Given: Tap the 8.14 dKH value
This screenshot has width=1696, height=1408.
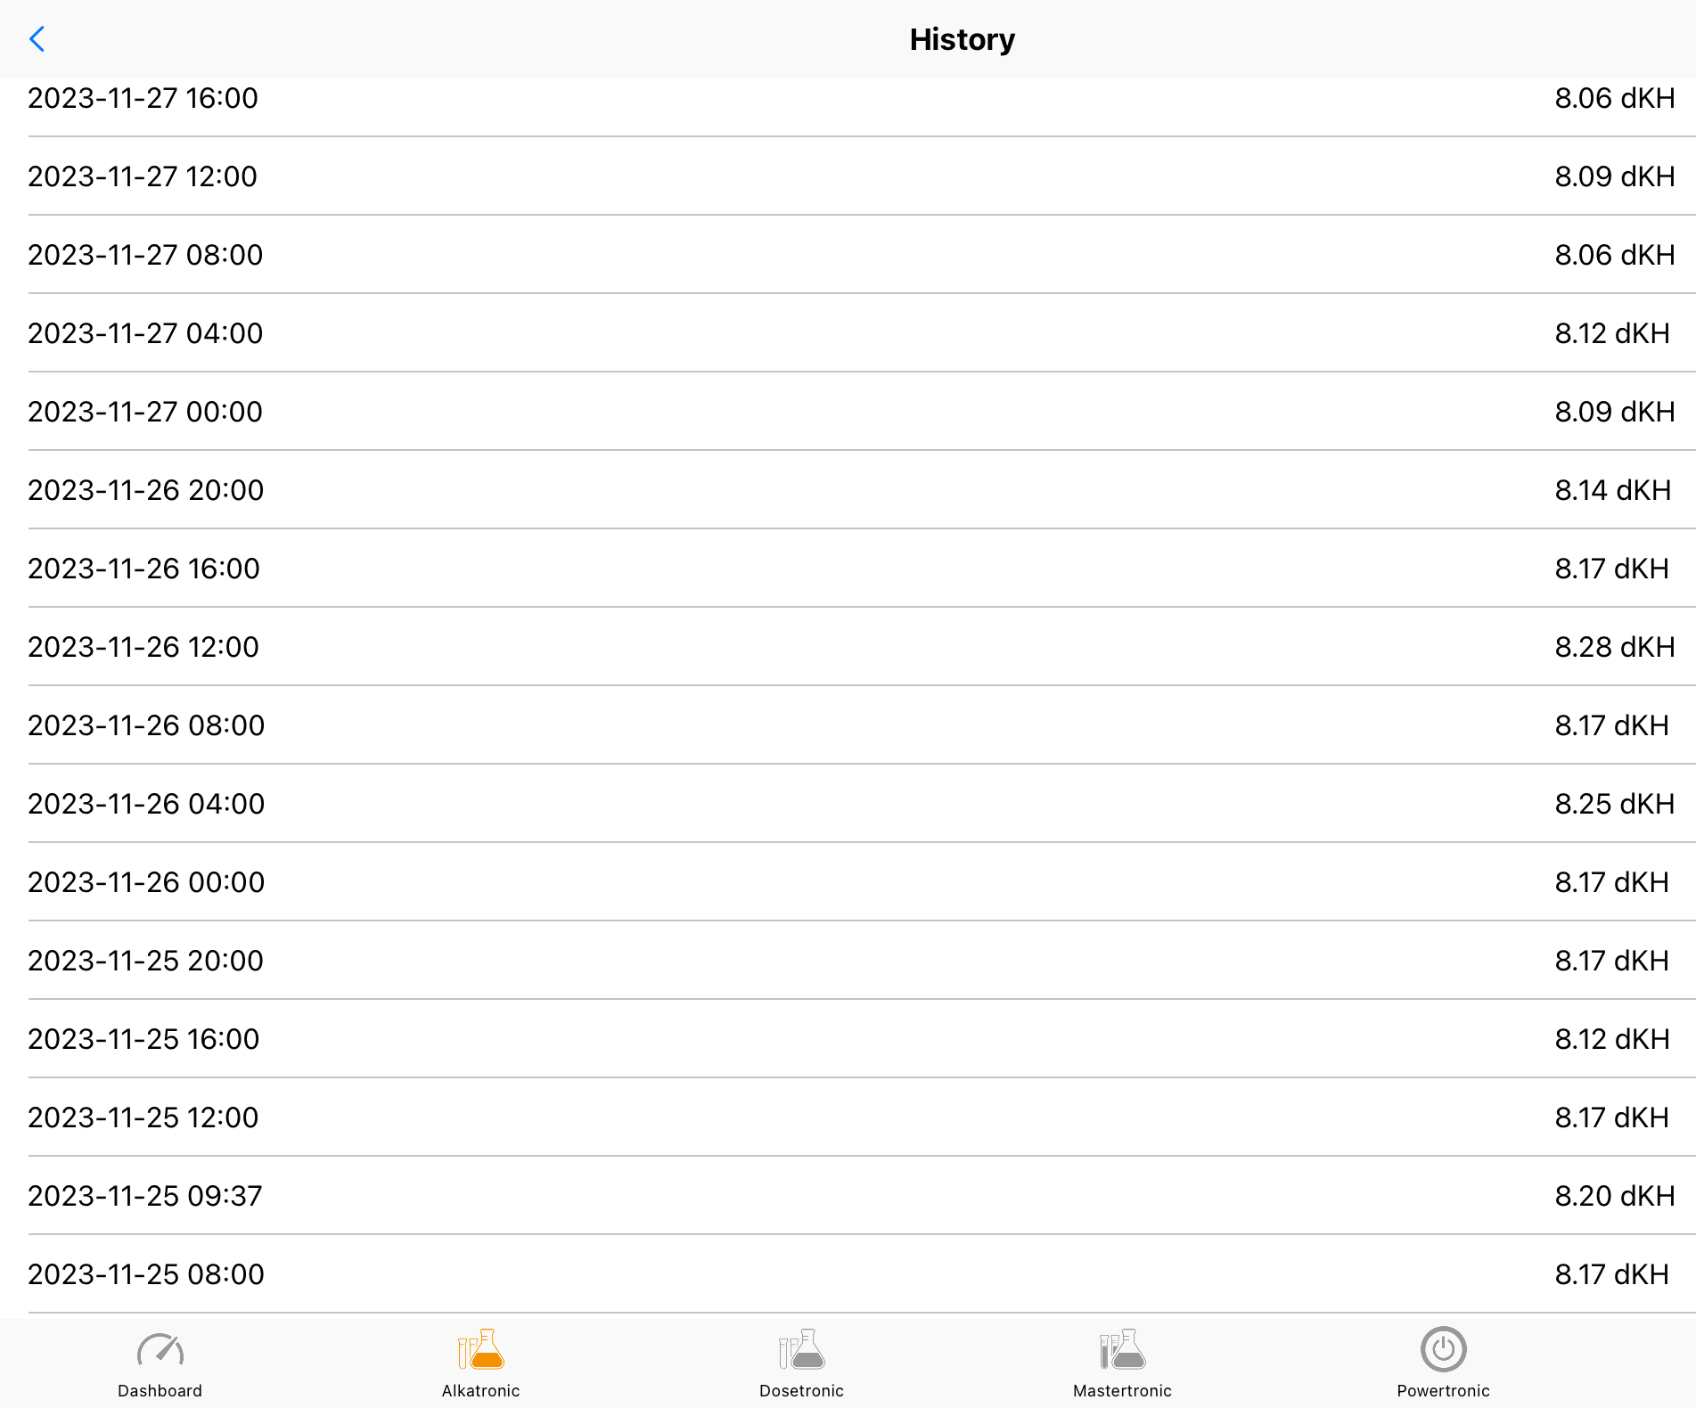Looking at the screenshot, I should coord(1612,490).
